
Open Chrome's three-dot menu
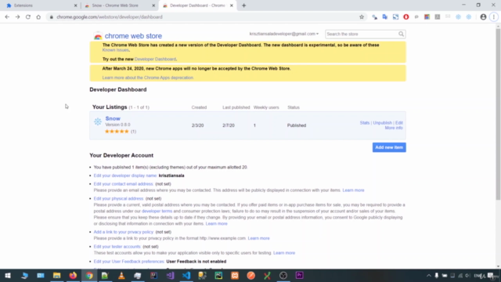494,17
